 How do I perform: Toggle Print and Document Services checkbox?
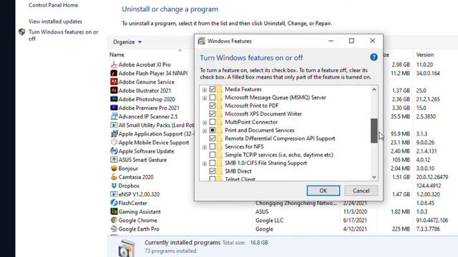click(213, 130)
